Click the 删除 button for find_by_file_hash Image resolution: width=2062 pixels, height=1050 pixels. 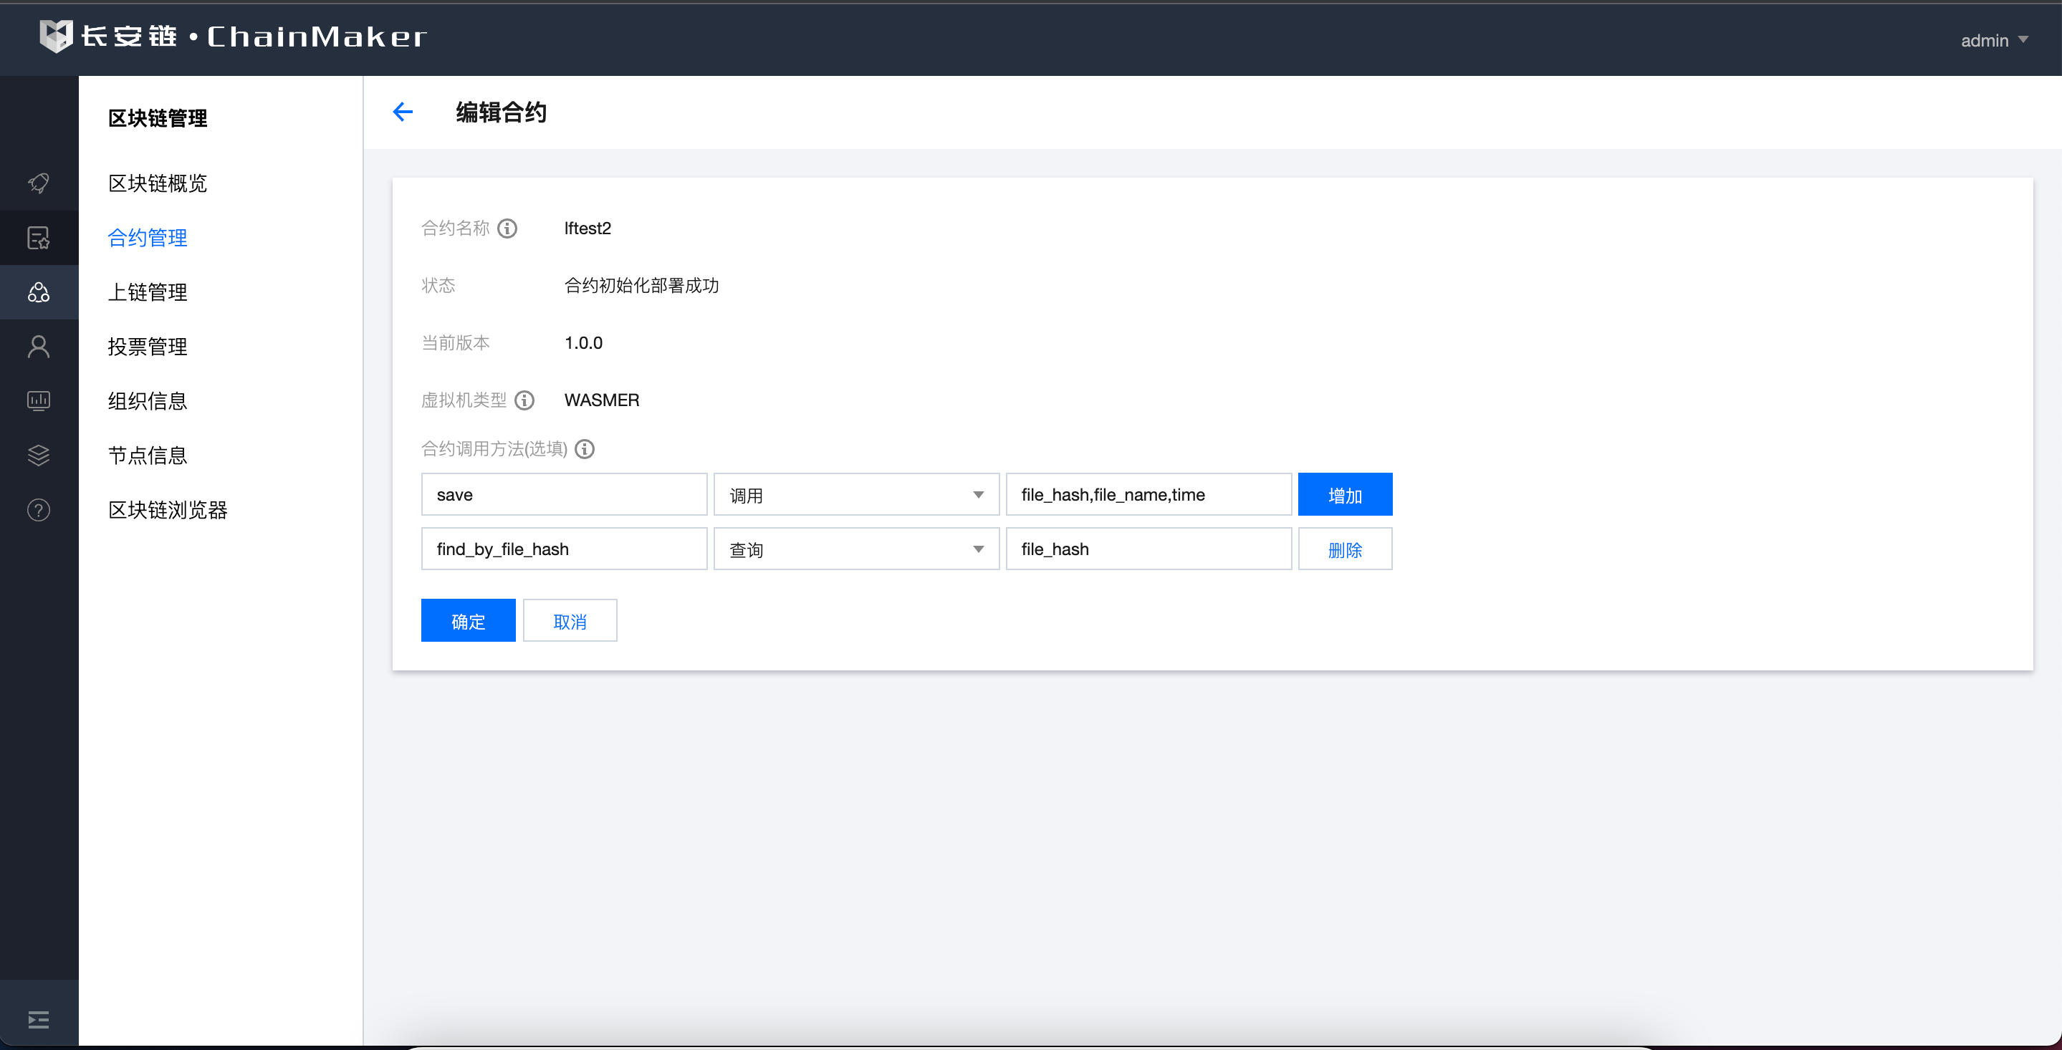1344,549
